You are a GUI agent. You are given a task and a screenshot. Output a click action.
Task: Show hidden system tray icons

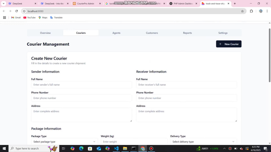[x=224, y=148]
